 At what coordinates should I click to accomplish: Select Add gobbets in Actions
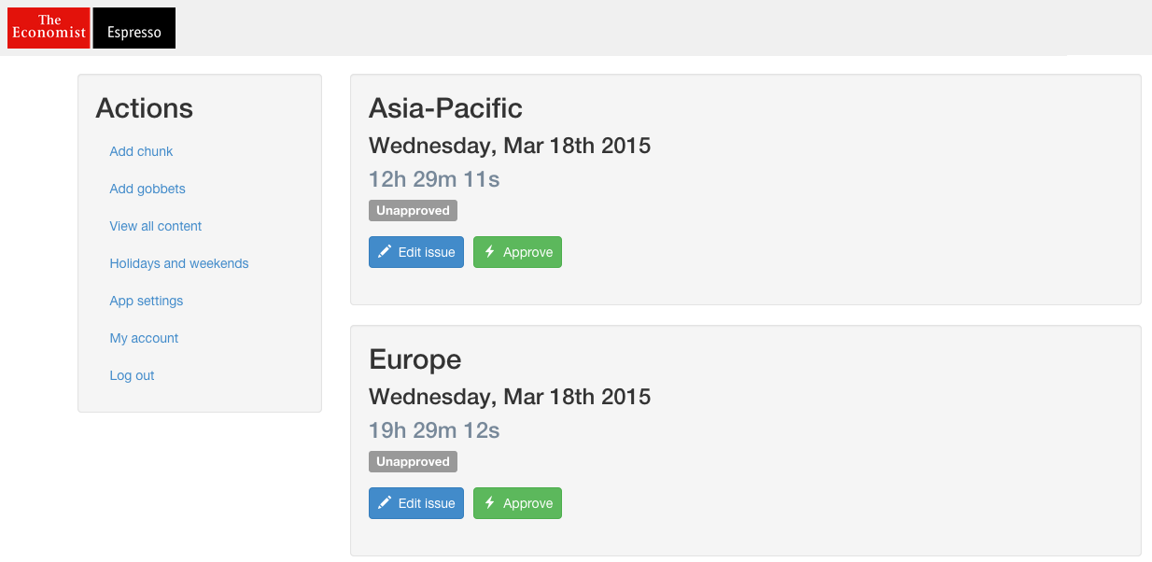148,189
